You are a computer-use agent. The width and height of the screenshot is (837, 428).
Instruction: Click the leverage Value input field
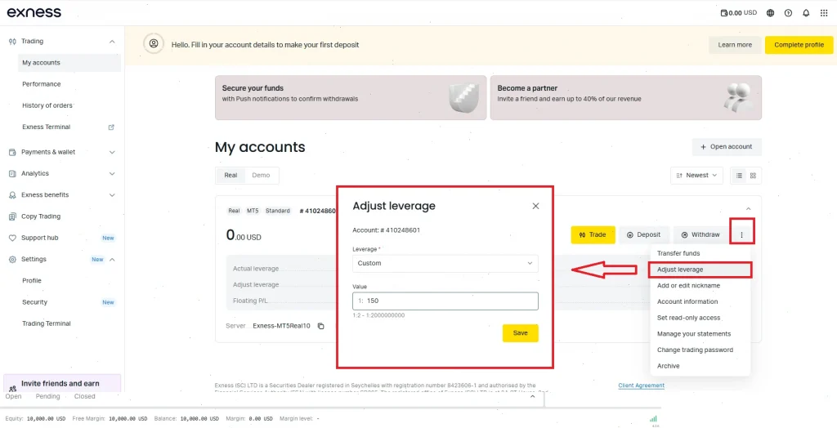(450, 301)
